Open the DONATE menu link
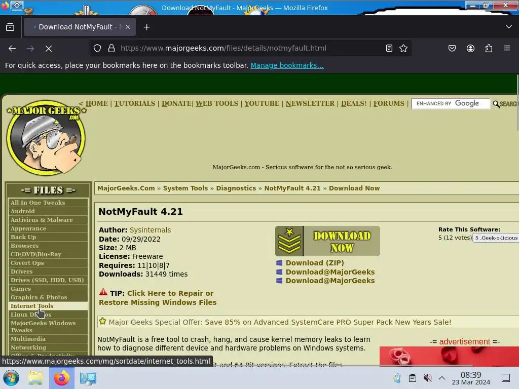Viewport: 519px width, 389px height. click(176, 103)
